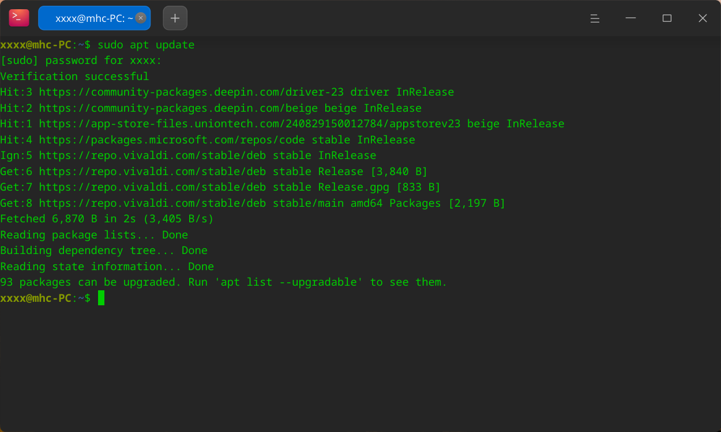Viewport: 721px width, 432px height.
Task: Click the 'sudo apt update' command text
Action: 146,45
